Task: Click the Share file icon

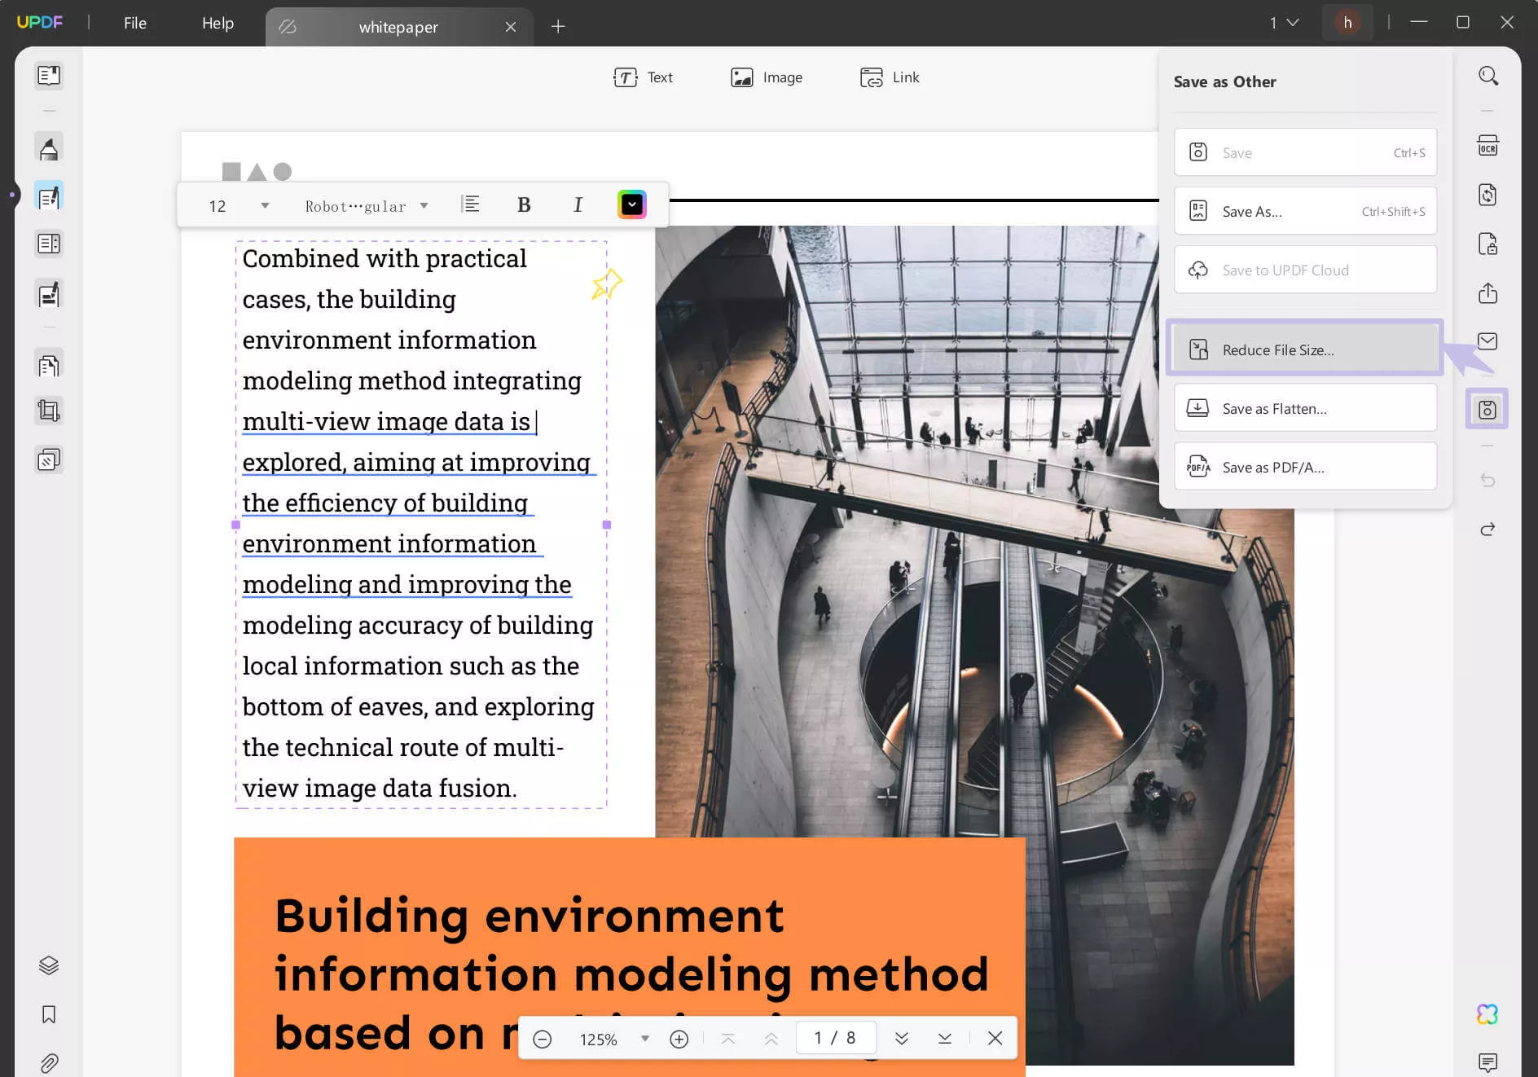Action: click(1488, 293)
